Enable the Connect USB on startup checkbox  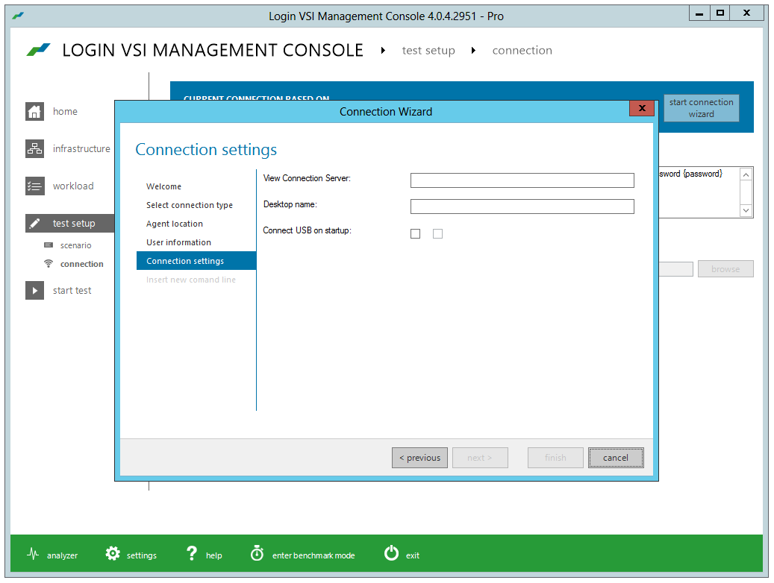416,234
